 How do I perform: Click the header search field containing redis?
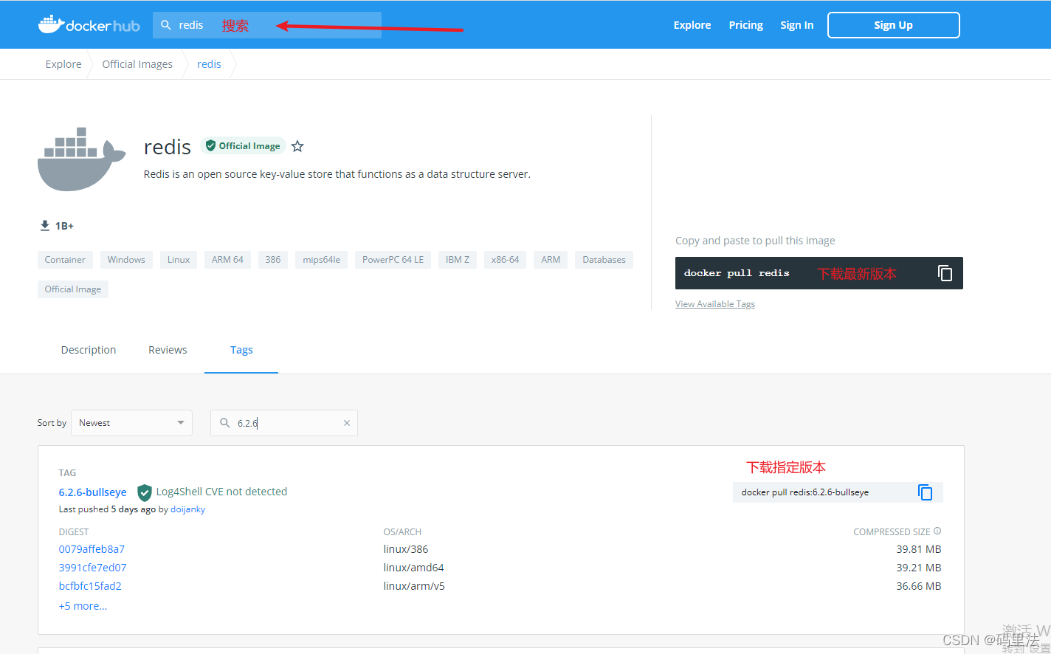pyautogui.click(x=267, y=25)
